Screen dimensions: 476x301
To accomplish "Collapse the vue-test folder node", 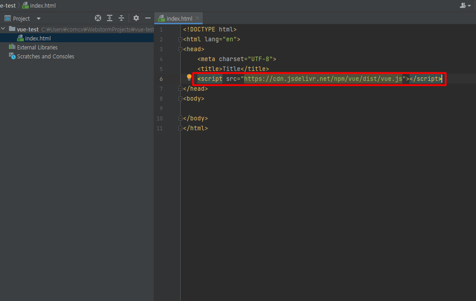I will pyautogui.click(x=3, y=29).
